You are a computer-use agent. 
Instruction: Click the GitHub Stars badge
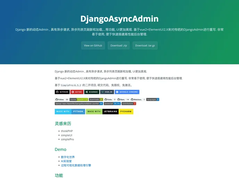[121, 99]
